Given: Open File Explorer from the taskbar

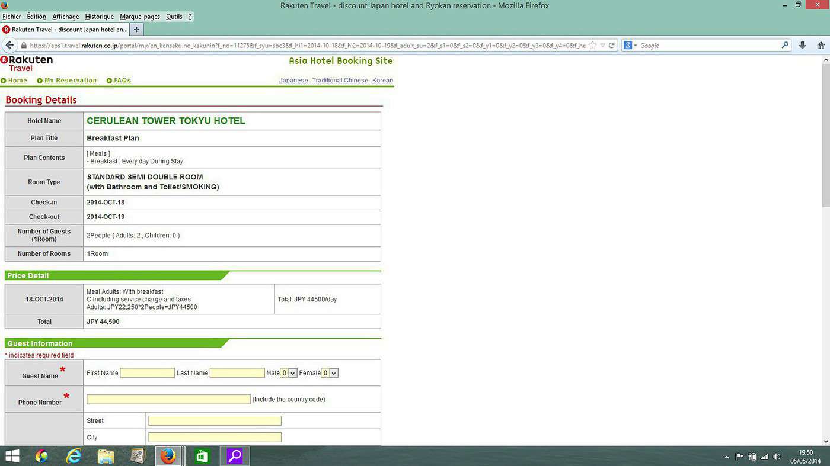Looking at the screenshot, I should (x=106, y=456).
